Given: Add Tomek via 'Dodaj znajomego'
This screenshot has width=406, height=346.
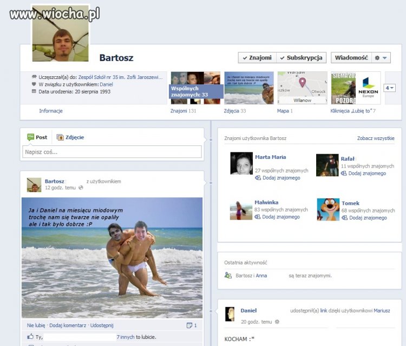Looking at the screenshot, I should pyautogui.click(x=368, y=218).
